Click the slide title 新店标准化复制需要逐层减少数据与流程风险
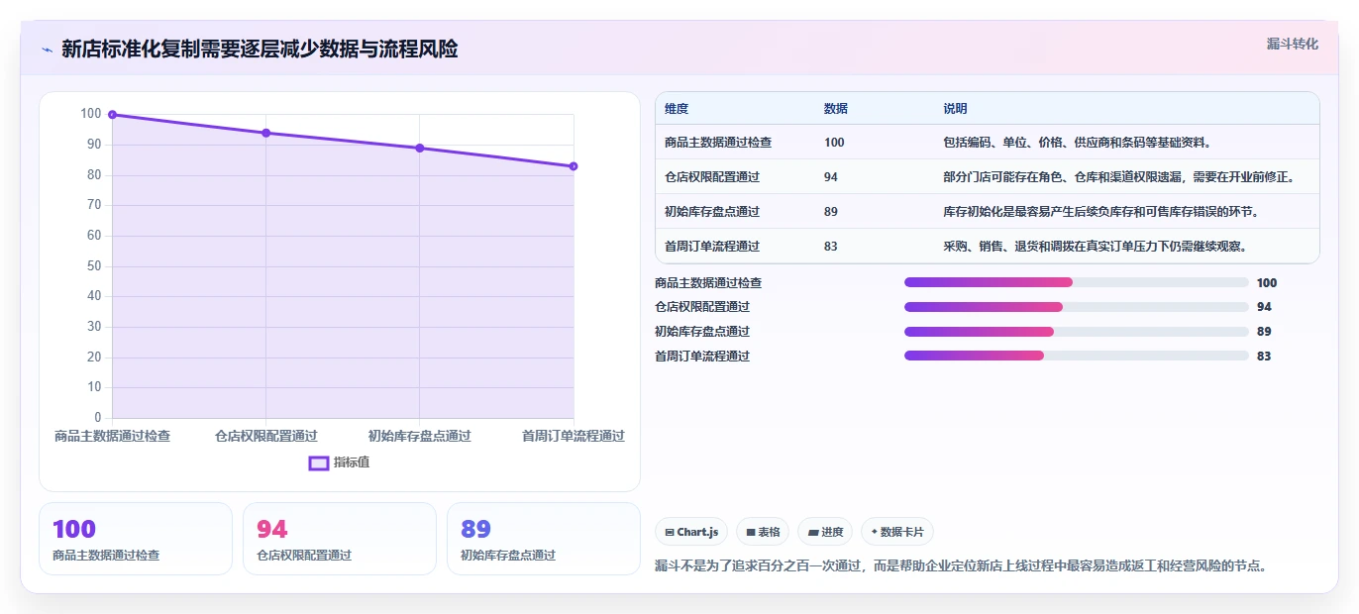 (260, 50)
